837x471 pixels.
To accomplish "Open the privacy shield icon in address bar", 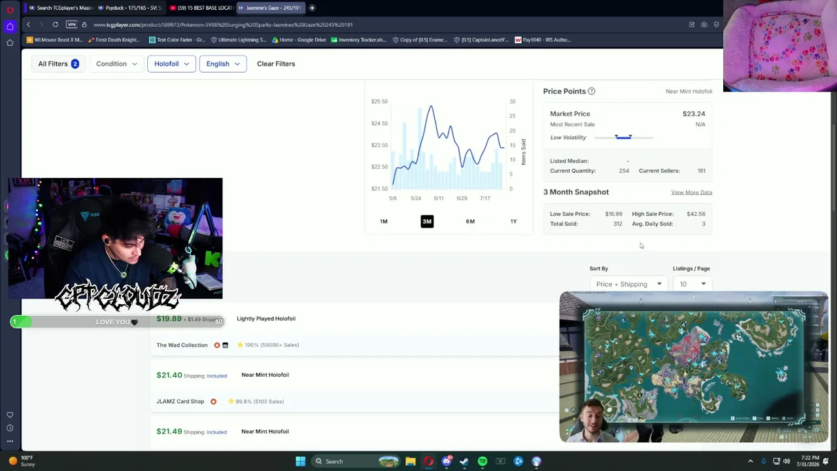I will point(717,25).
